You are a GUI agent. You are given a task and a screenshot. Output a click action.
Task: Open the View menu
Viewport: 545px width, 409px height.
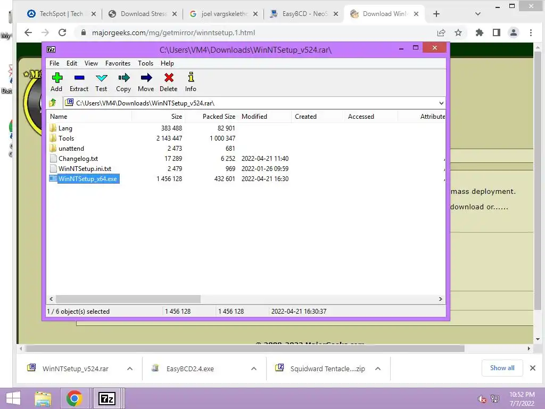(x=91, y=63)
